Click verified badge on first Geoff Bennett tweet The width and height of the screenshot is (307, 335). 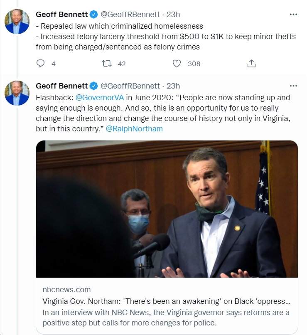pos(93,14)
